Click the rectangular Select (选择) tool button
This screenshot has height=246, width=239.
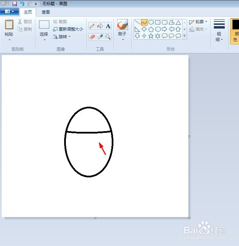tap(44, 24)
